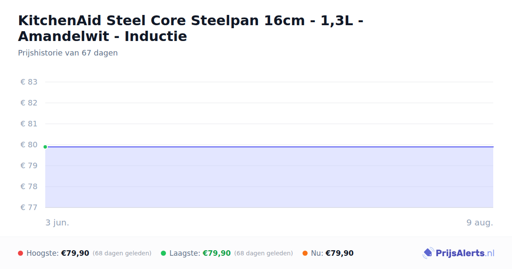Click the PrijsAlerts price tag logo icon
The width and height of the screenshot is (512, 269).
point(428,253)
